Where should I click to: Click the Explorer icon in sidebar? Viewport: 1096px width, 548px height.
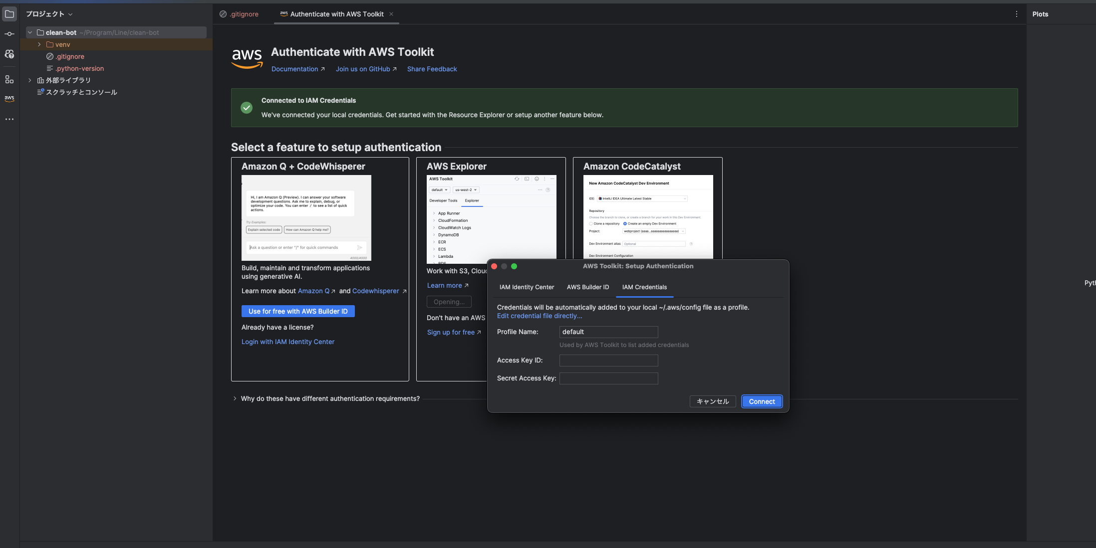click(10, 13)
